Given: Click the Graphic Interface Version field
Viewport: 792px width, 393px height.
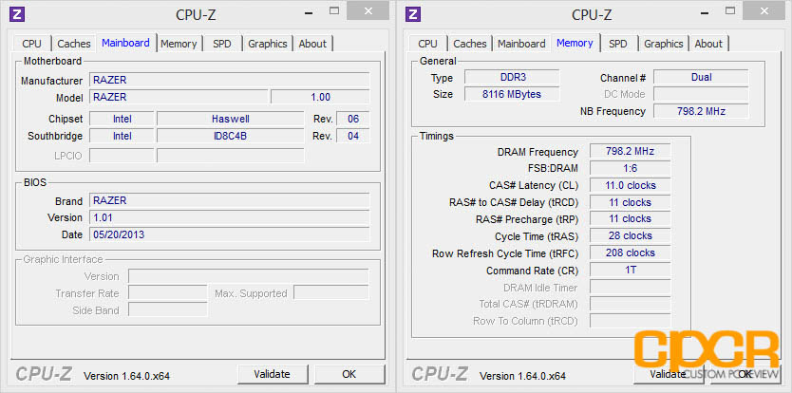Looking at the screenshot, I should (248, 276).
